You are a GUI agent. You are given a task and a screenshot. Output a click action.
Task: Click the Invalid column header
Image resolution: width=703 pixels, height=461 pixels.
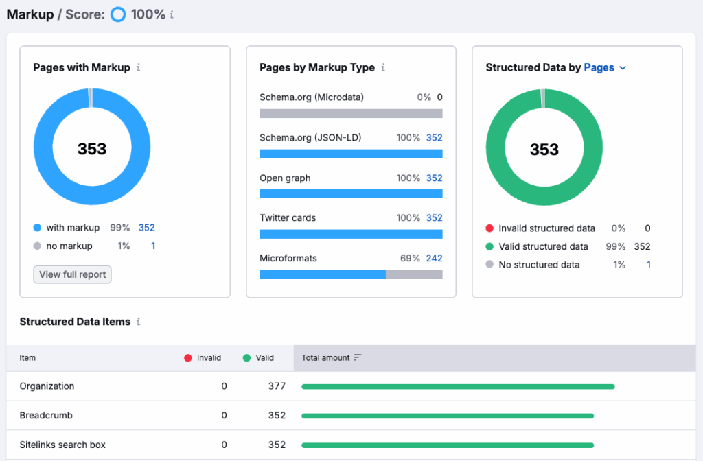[203, 358]
